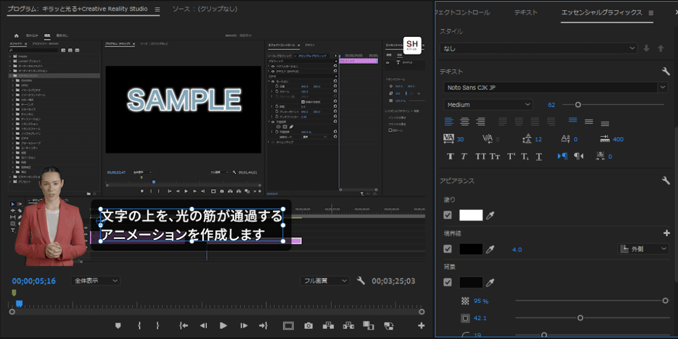678x339 pixels.
Task: Go to In point in Program monitor
Action: pos(184,325)
